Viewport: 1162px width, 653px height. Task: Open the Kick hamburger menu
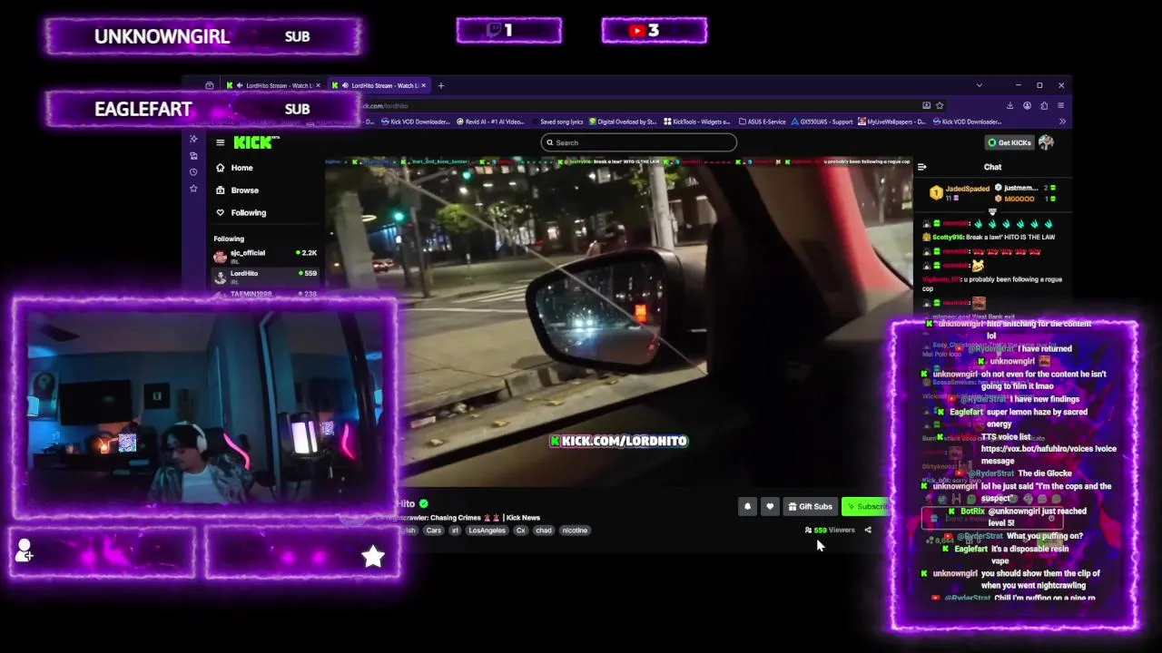click(220, 142)
